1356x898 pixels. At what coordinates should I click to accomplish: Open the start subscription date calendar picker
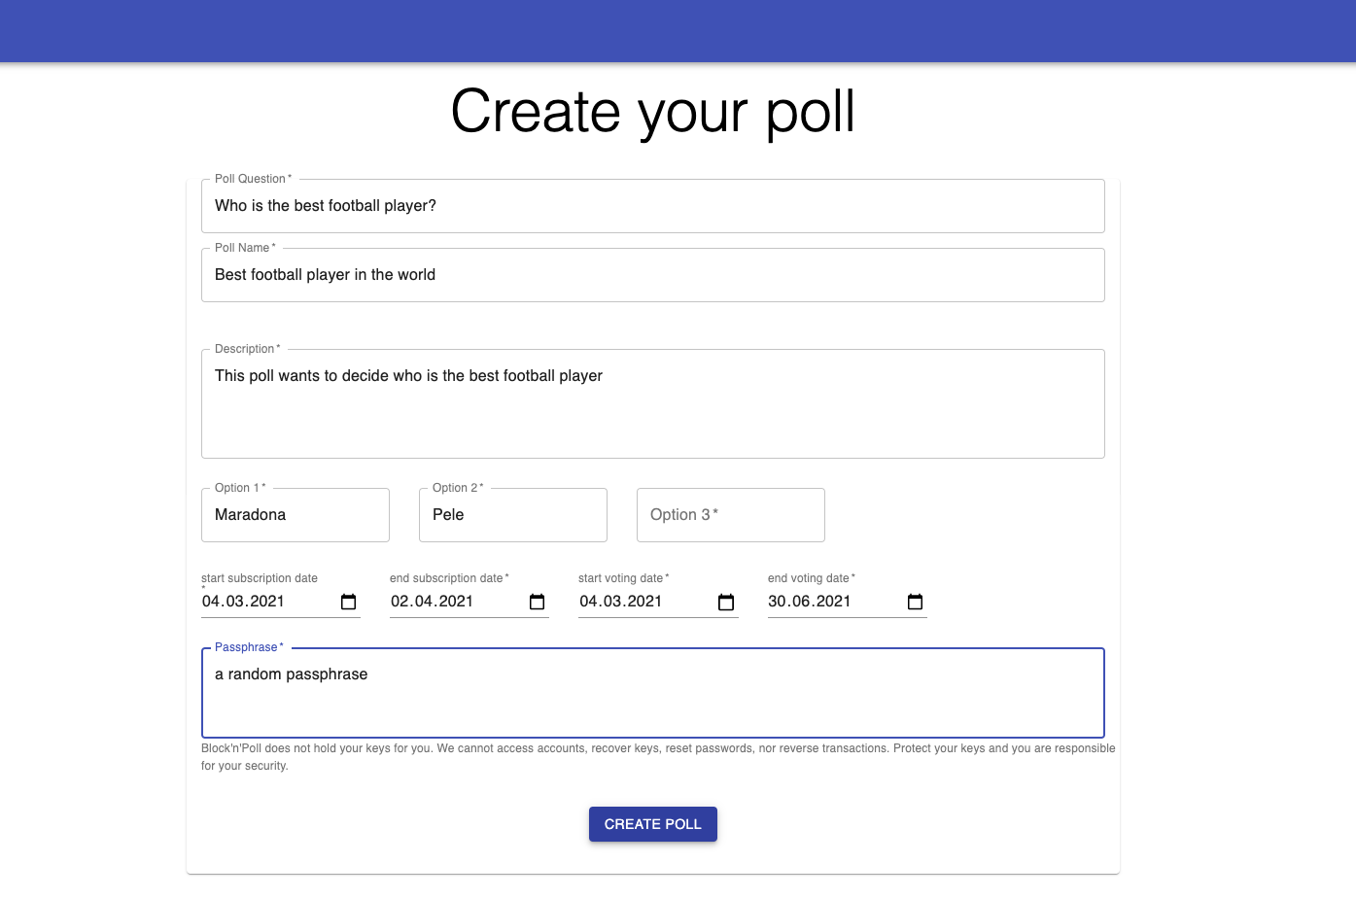348,602
